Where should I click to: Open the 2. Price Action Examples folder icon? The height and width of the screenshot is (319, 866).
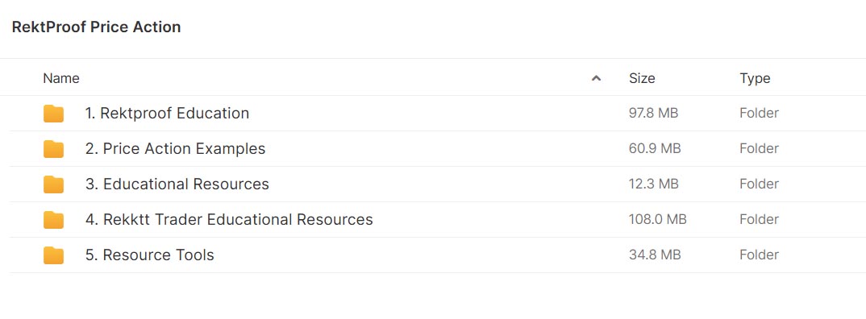(53, 148)
